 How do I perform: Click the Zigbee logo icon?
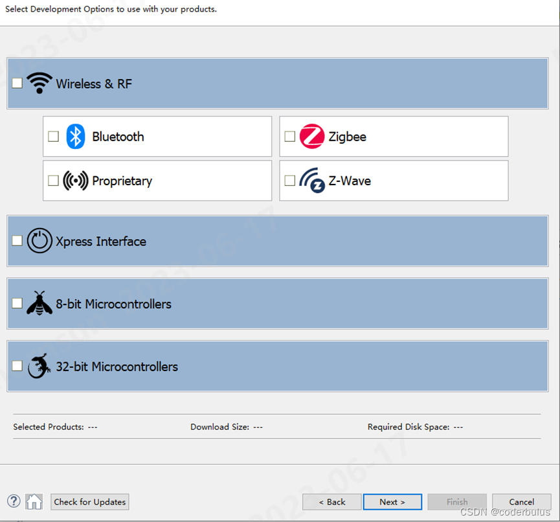[312, 136]
